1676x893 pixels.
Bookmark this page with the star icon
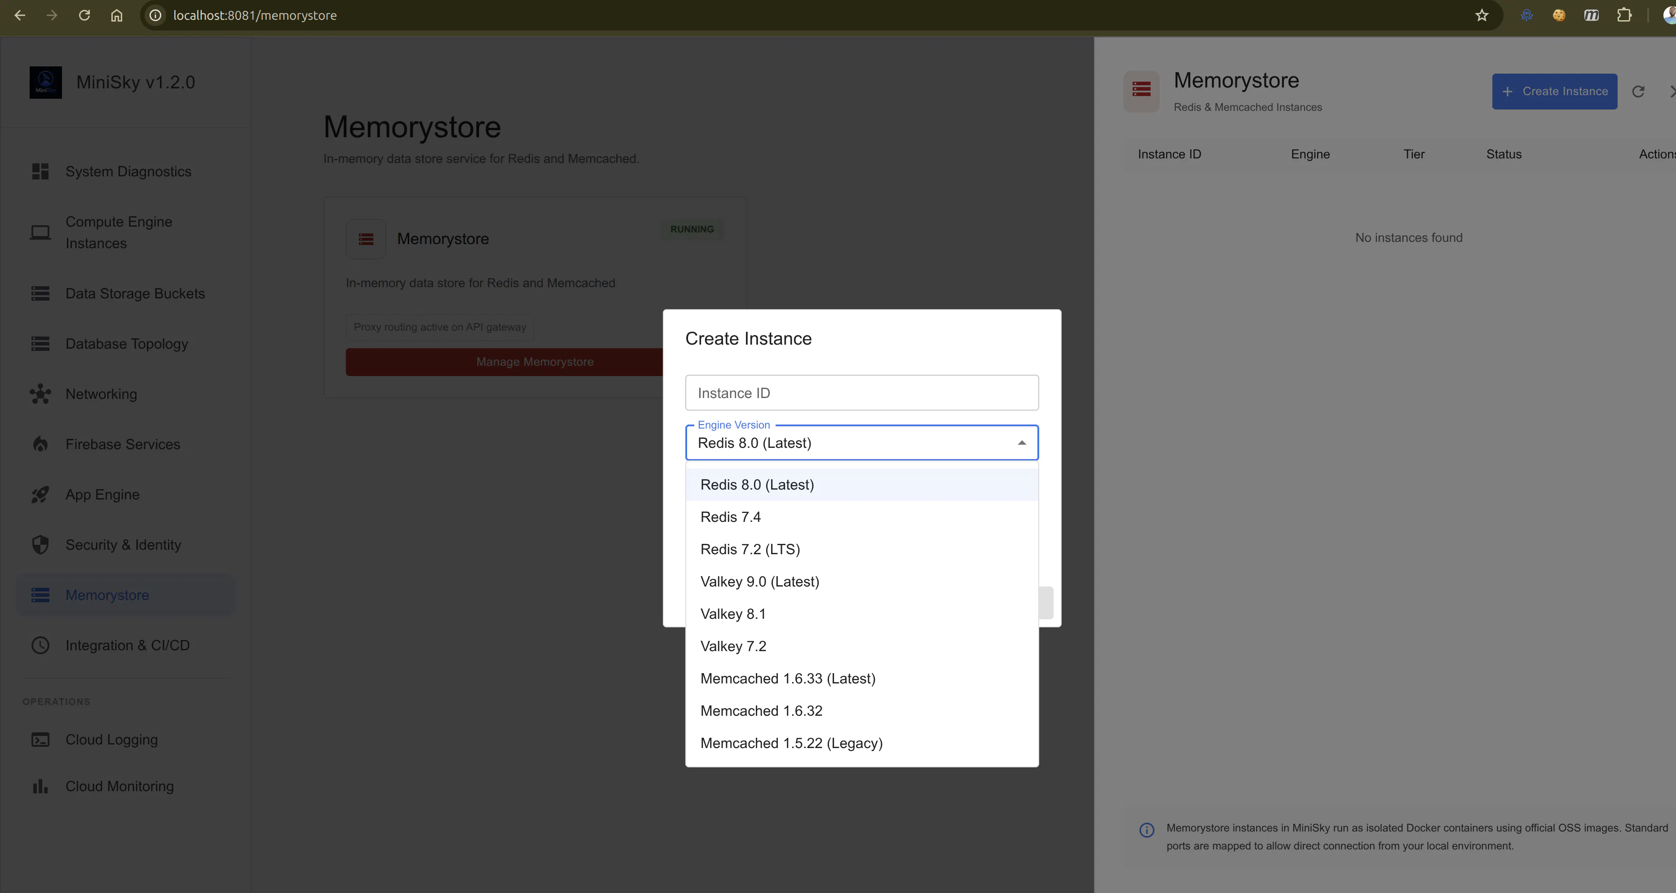click(x=1482, y=15)
